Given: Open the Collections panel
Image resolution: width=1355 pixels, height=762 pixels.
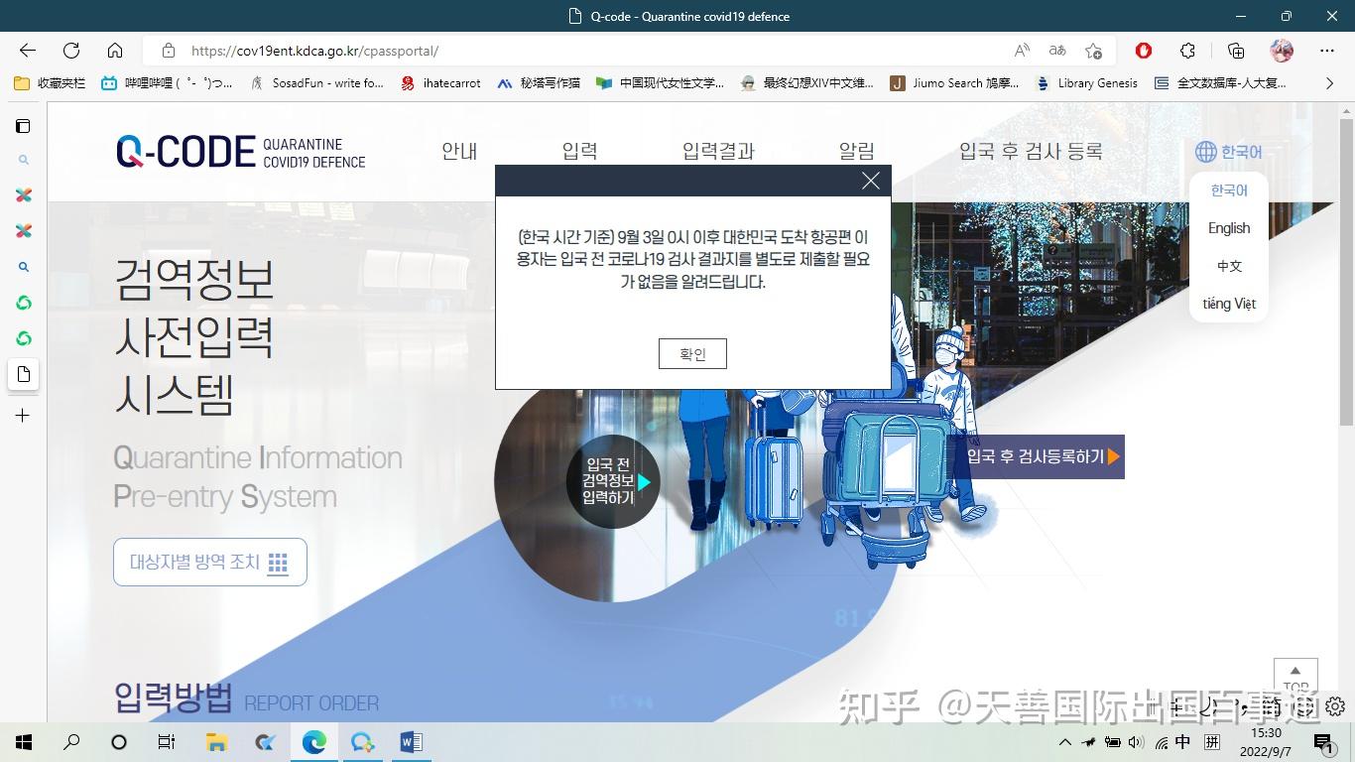Looking at the screenshot, I should tap(1236, 51).
